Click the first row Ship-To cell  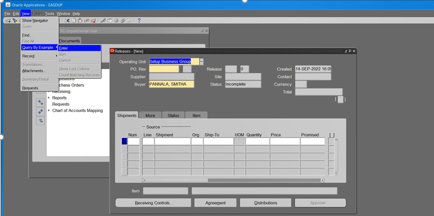coord(219,141)
